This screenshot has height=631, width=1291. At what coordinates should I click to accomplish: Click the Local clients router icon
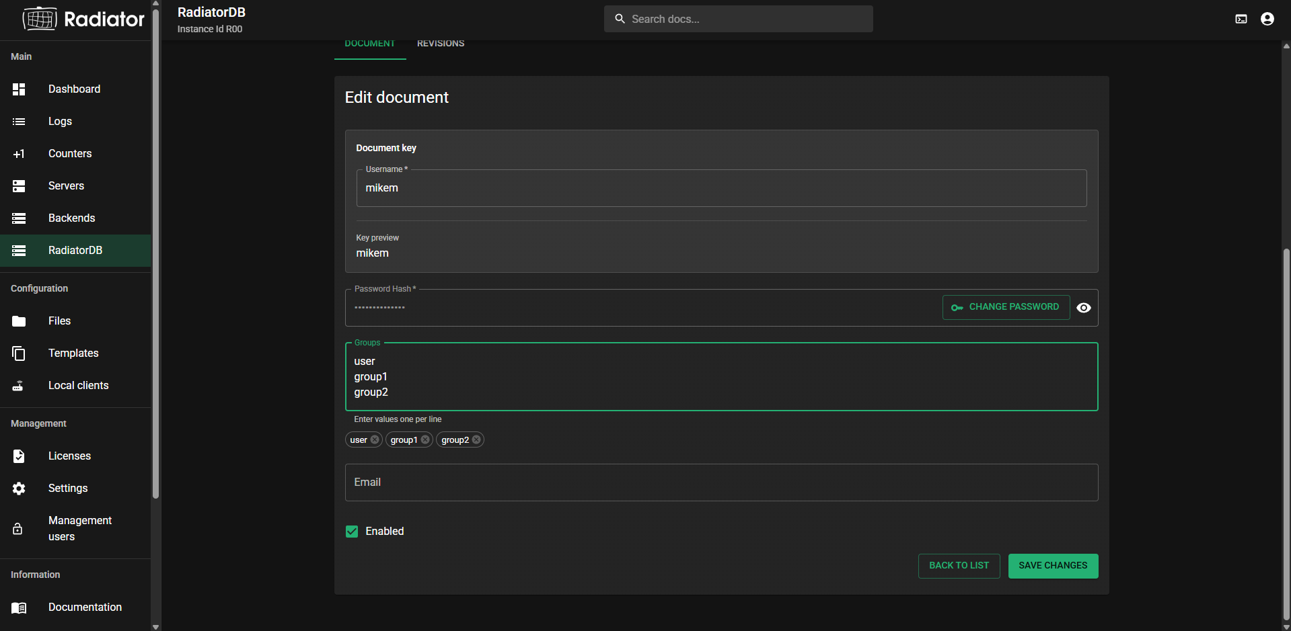tap(19, 385)
